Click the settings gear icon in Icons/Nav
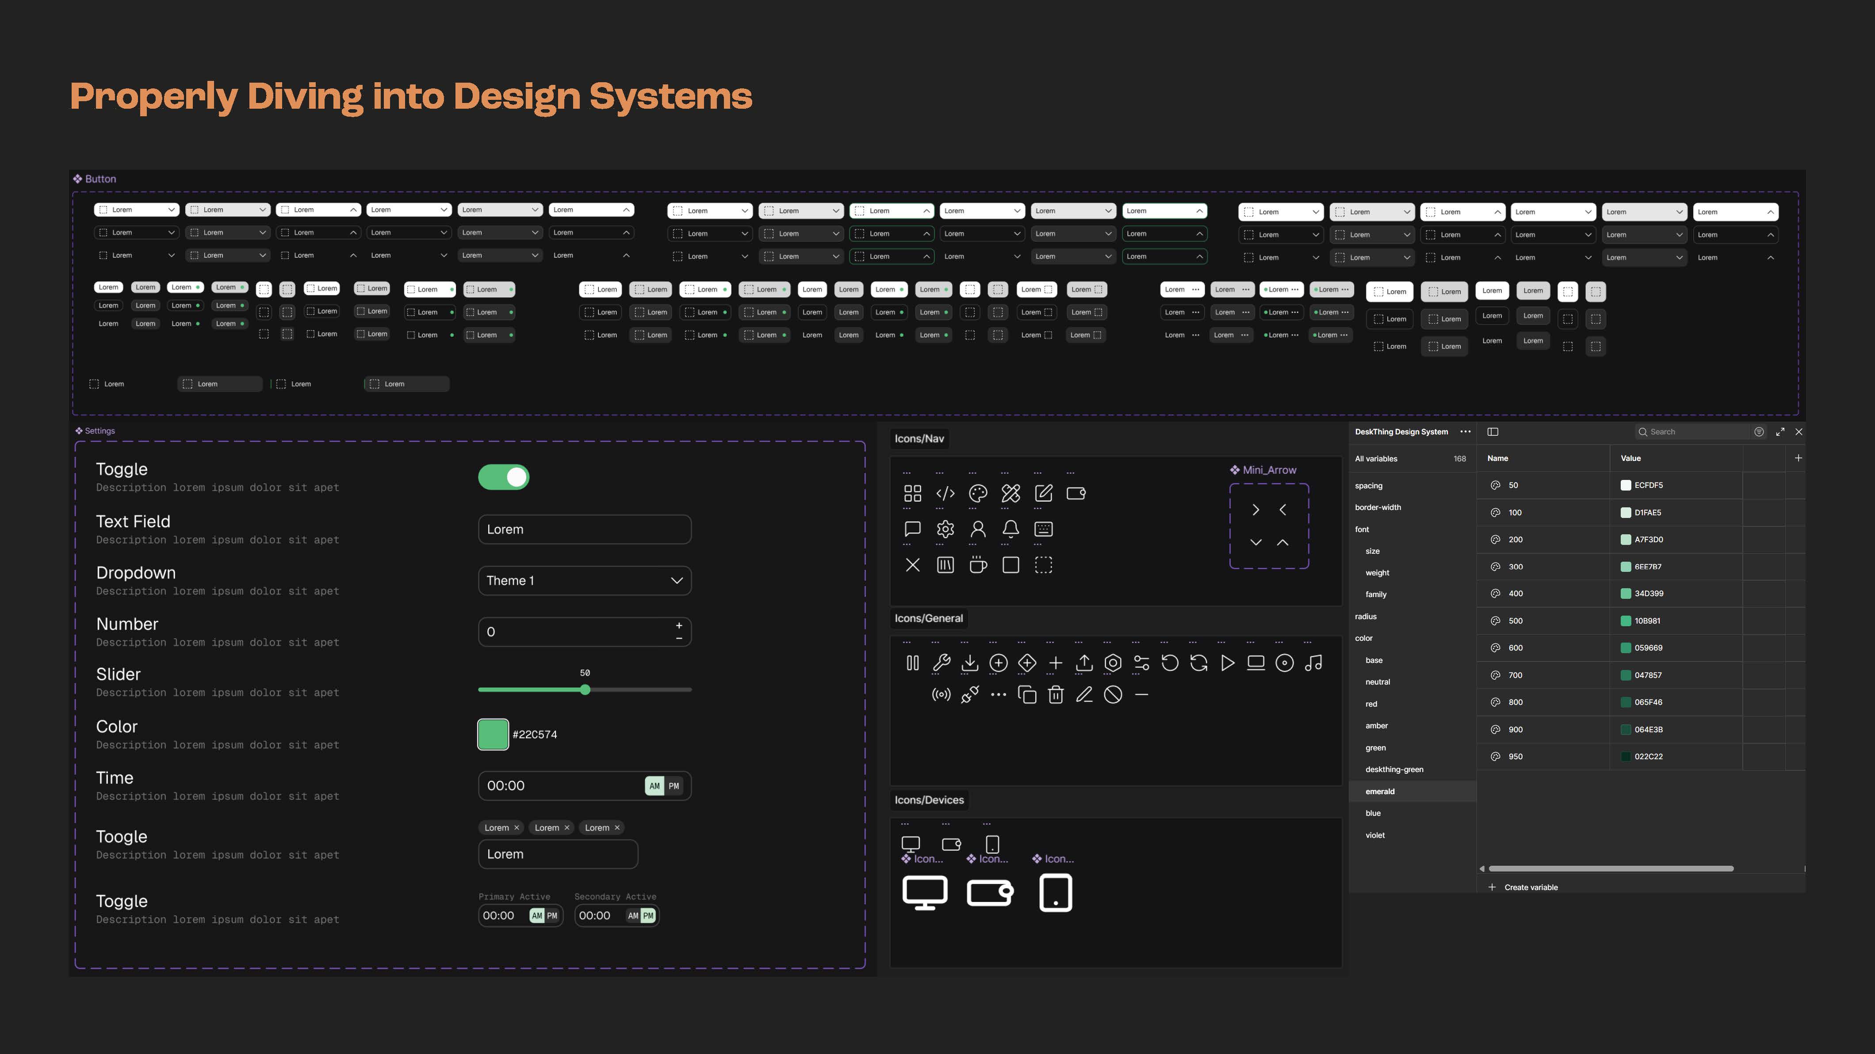 pos(945,529)
